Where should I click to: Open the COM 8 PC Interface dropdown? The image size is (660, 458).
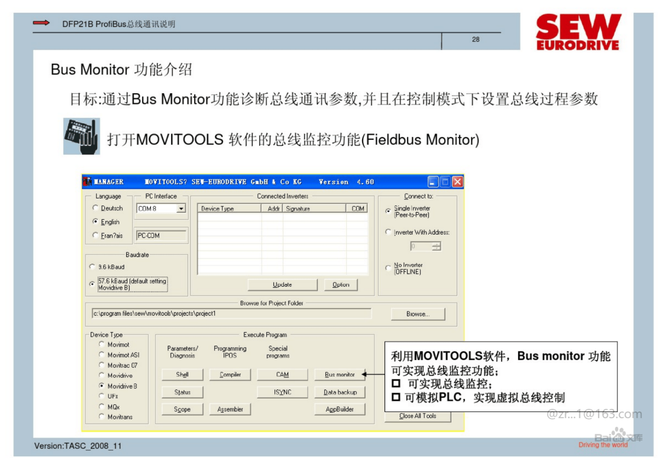[181, 208]
